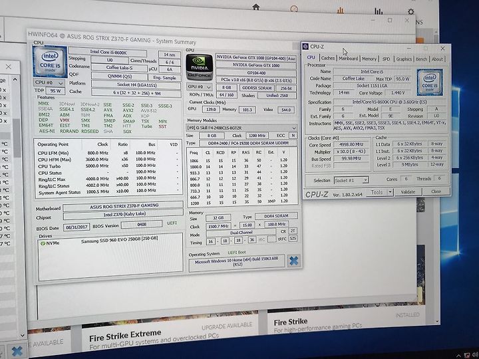This screenshot has height=359, width=479.
Task: Click the System Agent Status row
Action: point(108,191)
